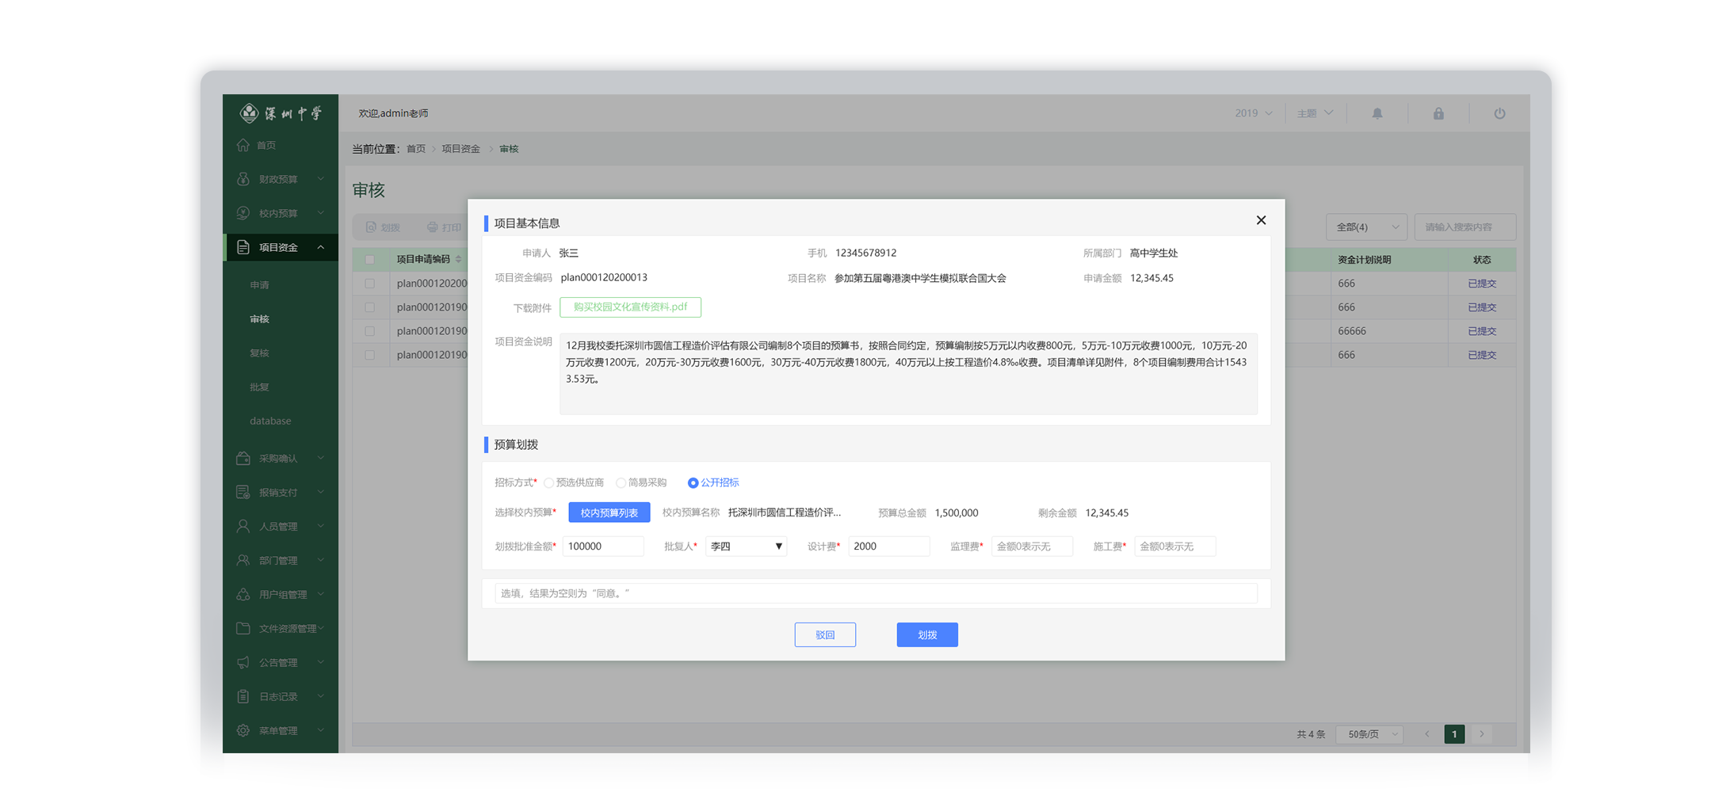Collapse the 项目资金 sidebar menu

point(281,247)
